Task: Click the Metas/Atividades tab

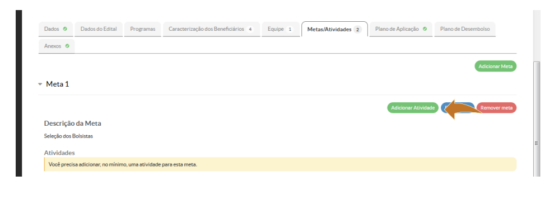Action: pos(334,30)
